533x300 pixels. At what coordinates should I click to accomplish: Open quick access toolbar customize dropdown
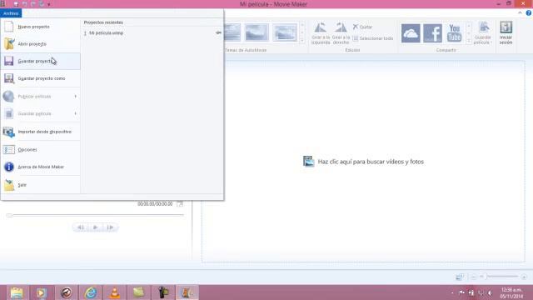click(x=49, y=4)
